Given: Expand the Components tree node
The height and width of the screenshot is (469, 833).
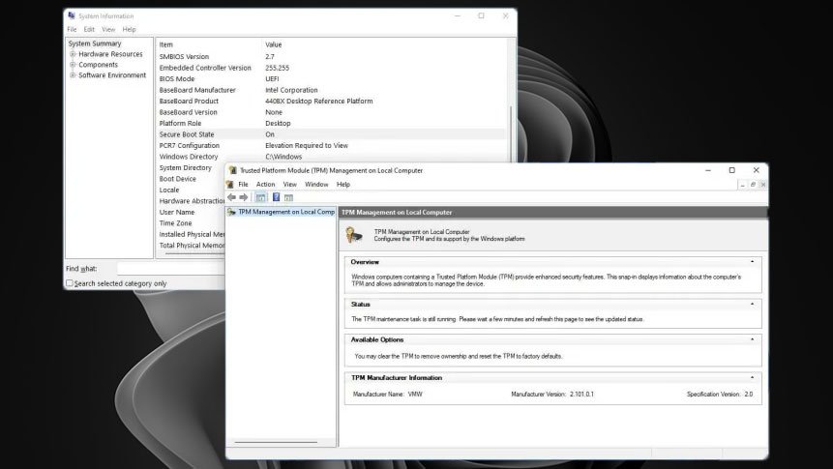Looking at the screenshot, I should (x=73, y=65).
